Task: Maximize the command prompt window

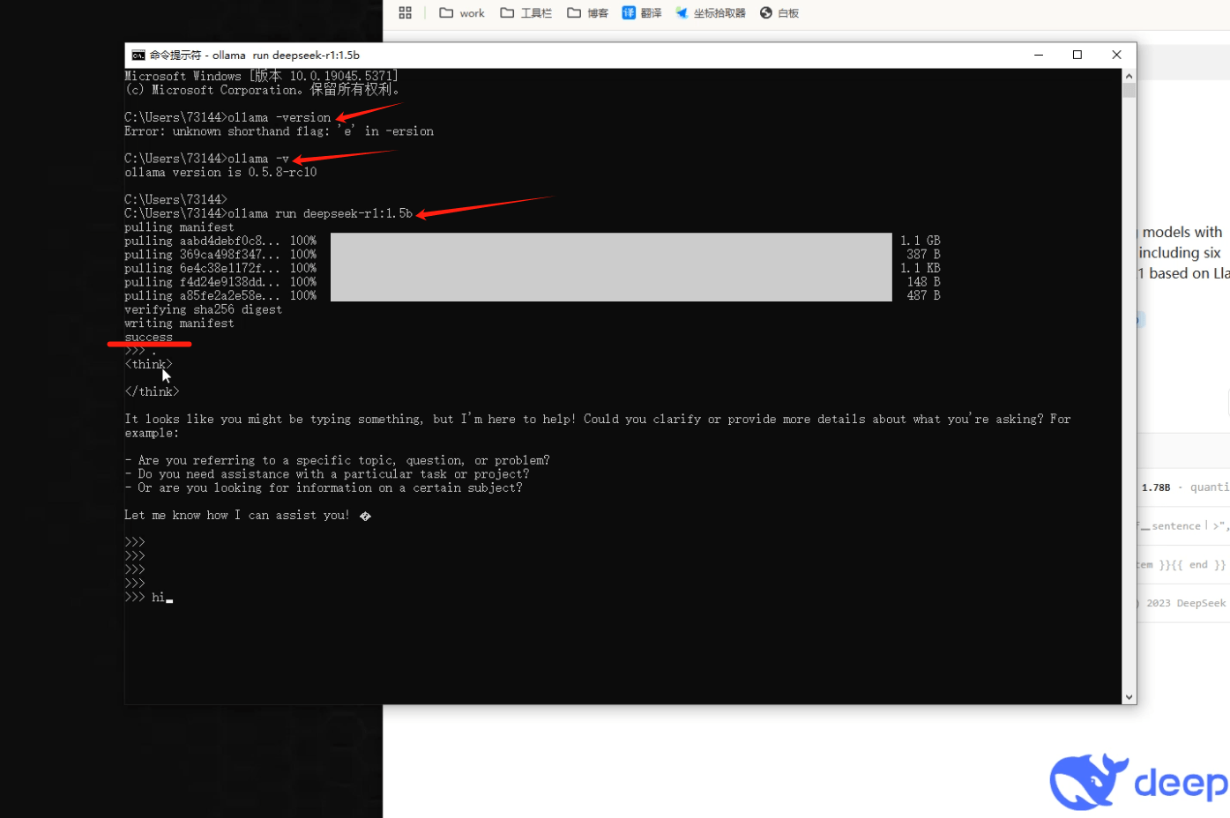Action: pyautogui.click(x=1077, y=55)
